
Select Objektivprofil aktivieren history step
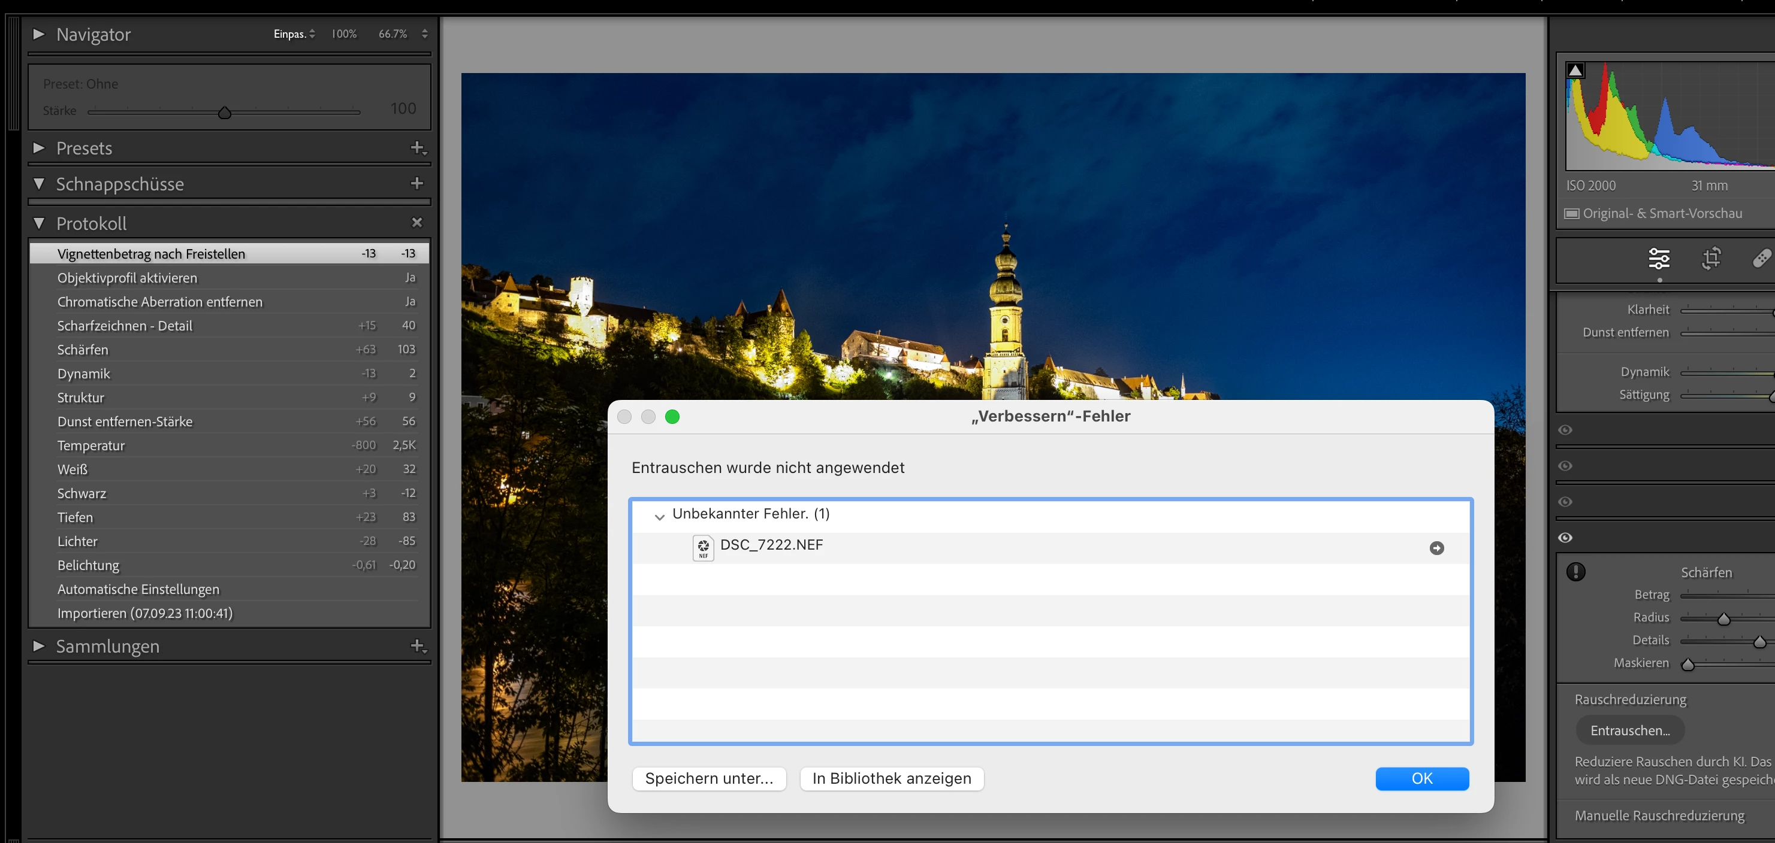point(127,277)
